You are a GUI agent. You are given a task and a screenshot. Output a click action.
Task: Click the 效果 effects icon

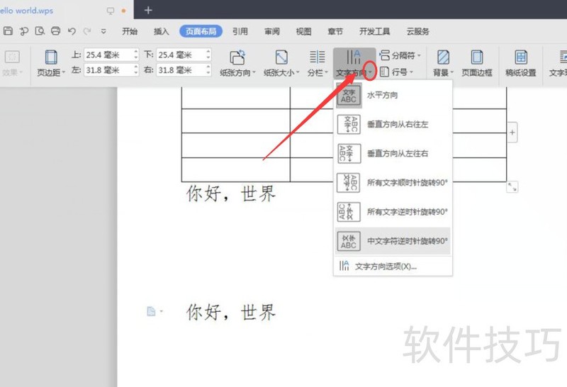click(x=12, y=57)
